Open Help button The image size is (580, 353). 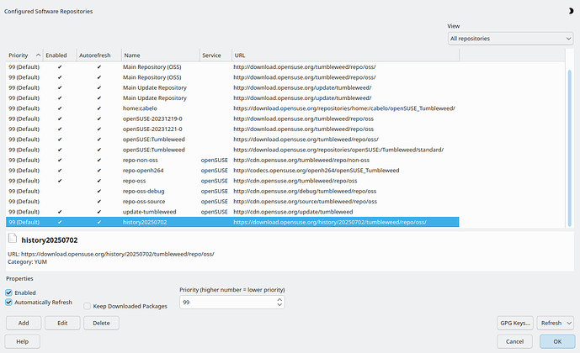tap(22, 341)
